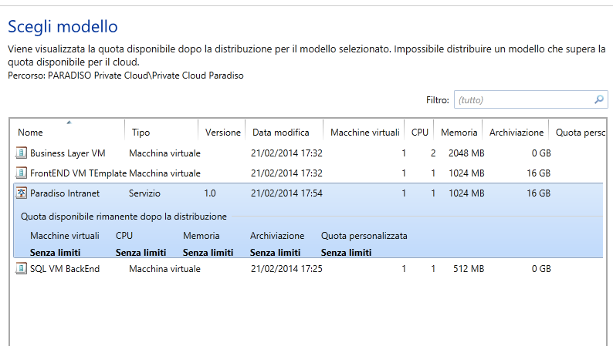This screenshot has height=346, width=613.
Task: Sort by Archiviazione column header
Action: (x=516, y=133)
